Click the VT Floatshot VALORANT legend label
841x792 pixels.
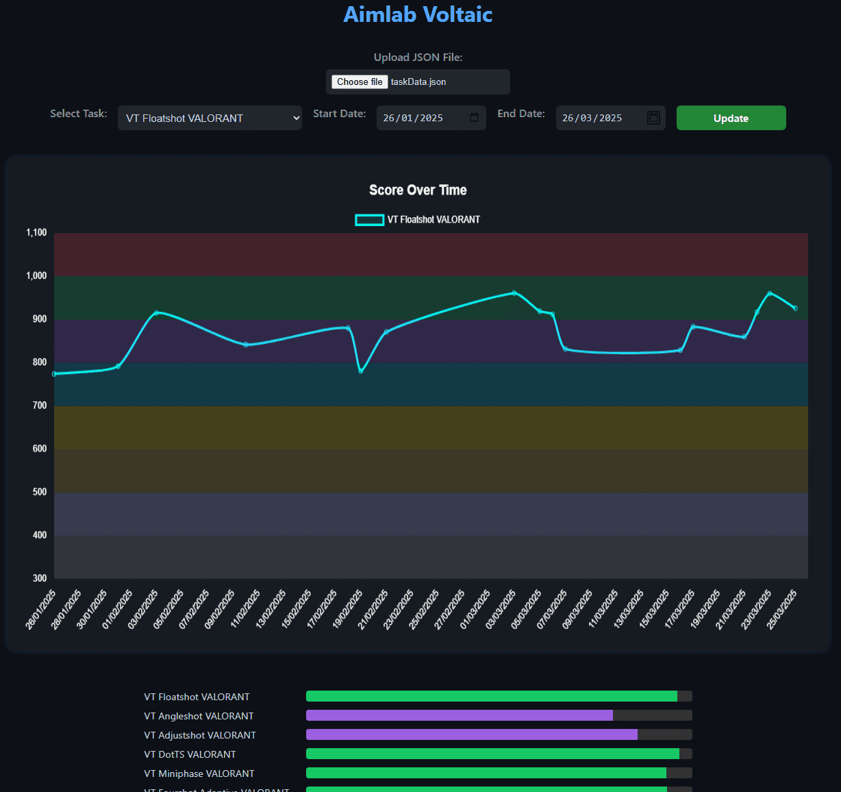click(434, 220)
